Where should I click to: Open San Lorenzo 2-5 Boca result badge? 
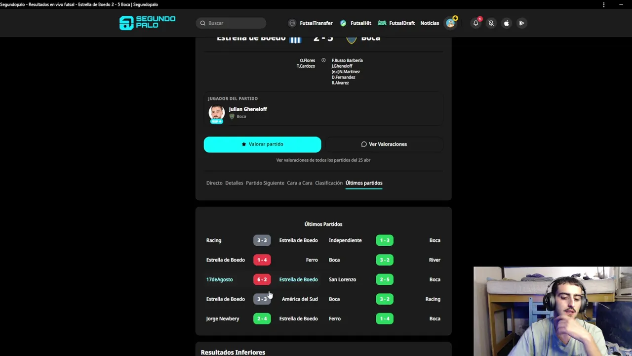tap(385, 279)
